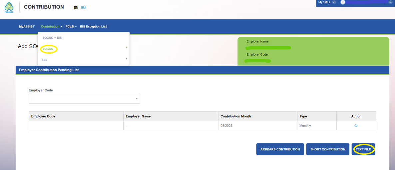The image size is (395, 170).
Task: Click the ARREARS CONTRIBUTION button
Action: point(280,149)
